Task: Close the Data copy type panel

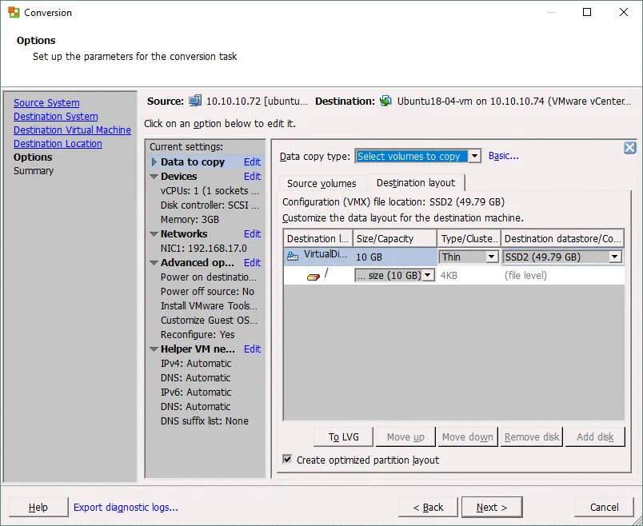Action: click(629, 147)
